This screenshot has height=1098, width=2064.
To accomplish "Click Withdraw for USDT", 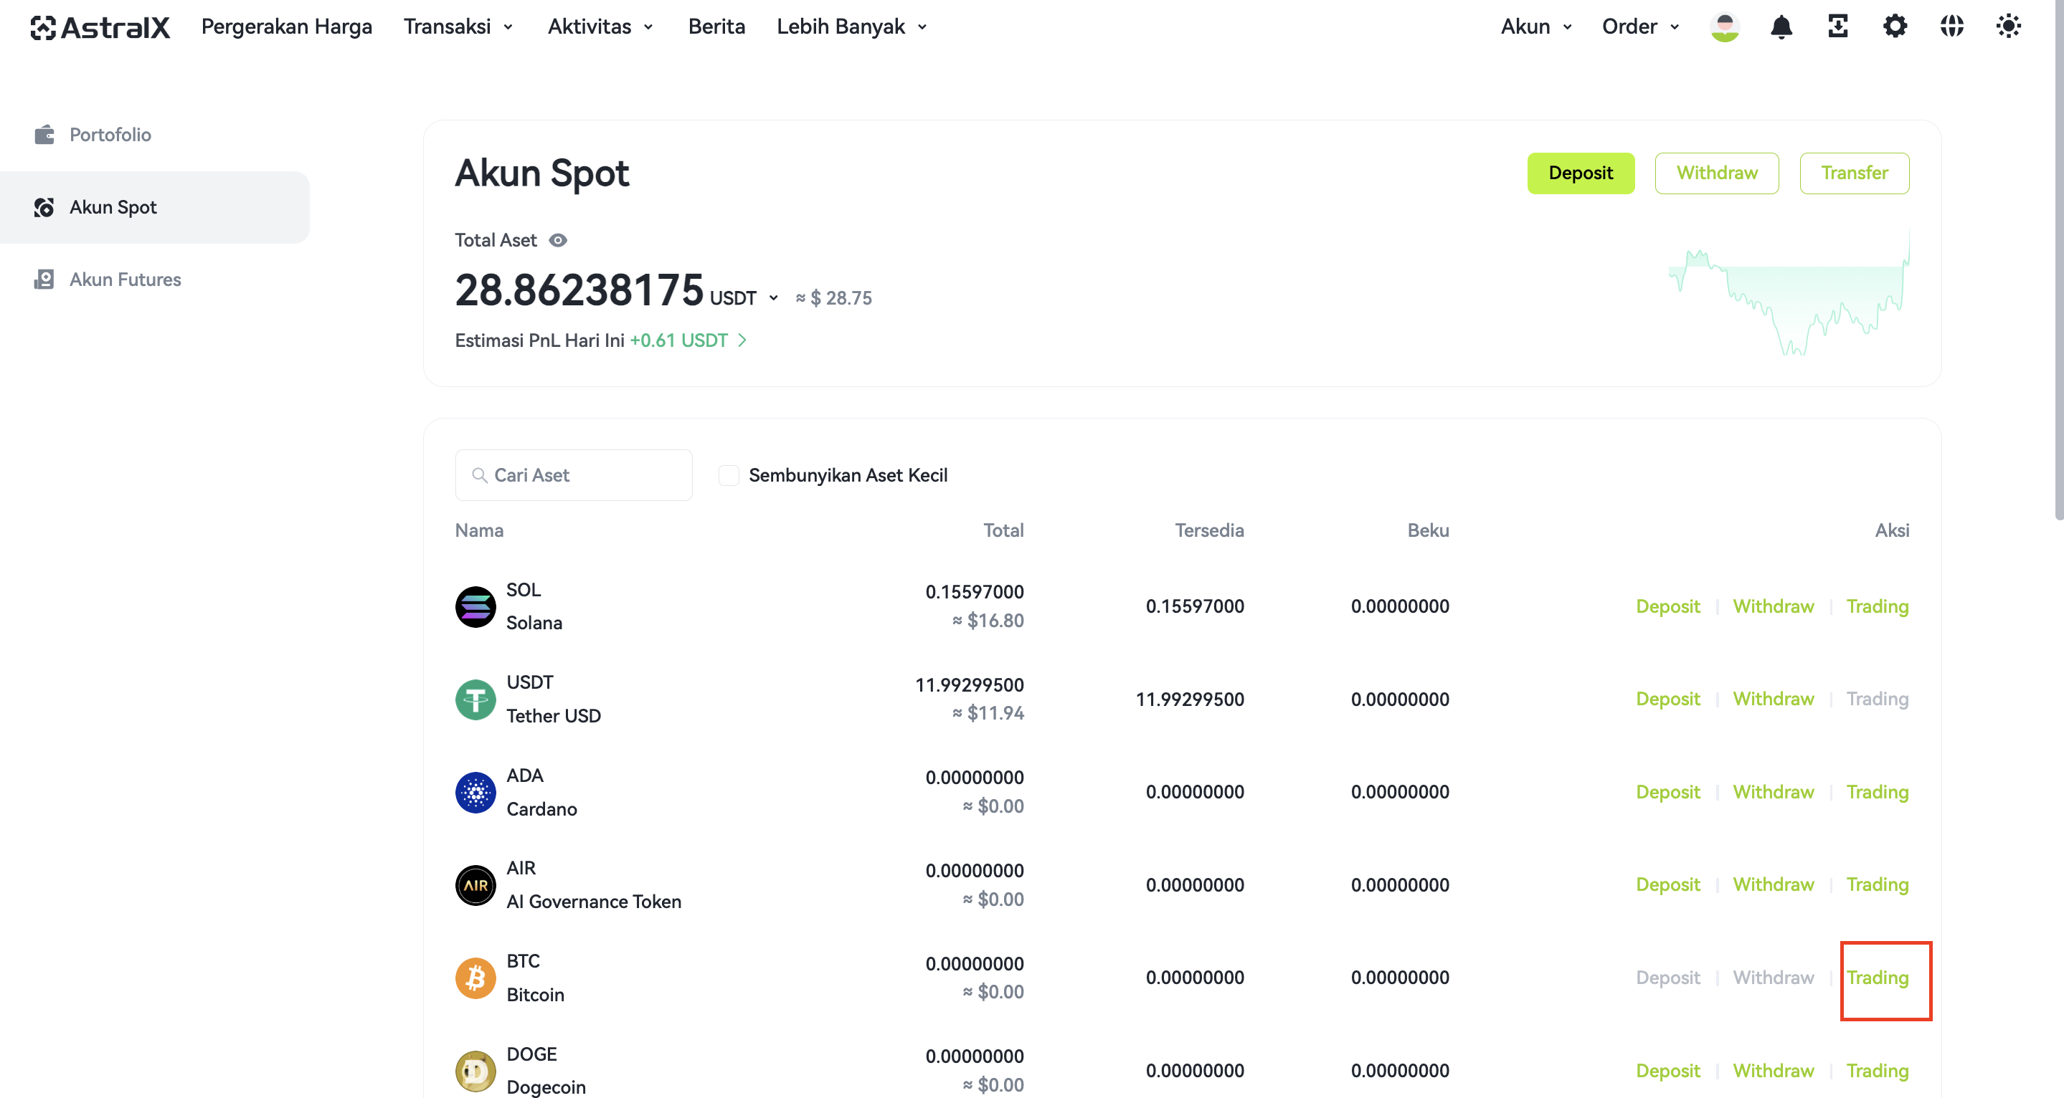I will tap(1773, 700).
